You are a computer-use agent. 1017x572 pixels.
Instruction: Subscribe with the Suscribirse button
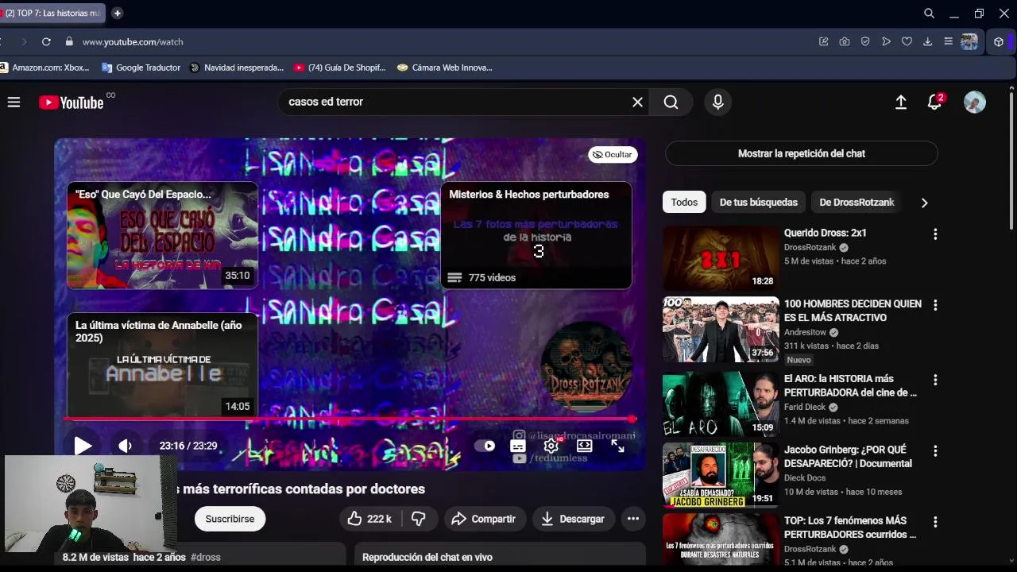pyautogui.click(x=230, y=519)
